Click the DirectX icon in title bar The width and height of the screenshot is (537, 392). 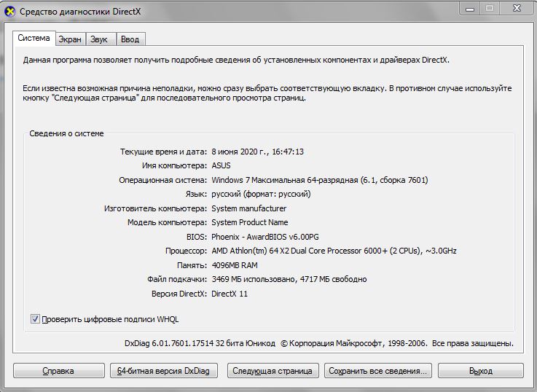click(x=10, y=12)
